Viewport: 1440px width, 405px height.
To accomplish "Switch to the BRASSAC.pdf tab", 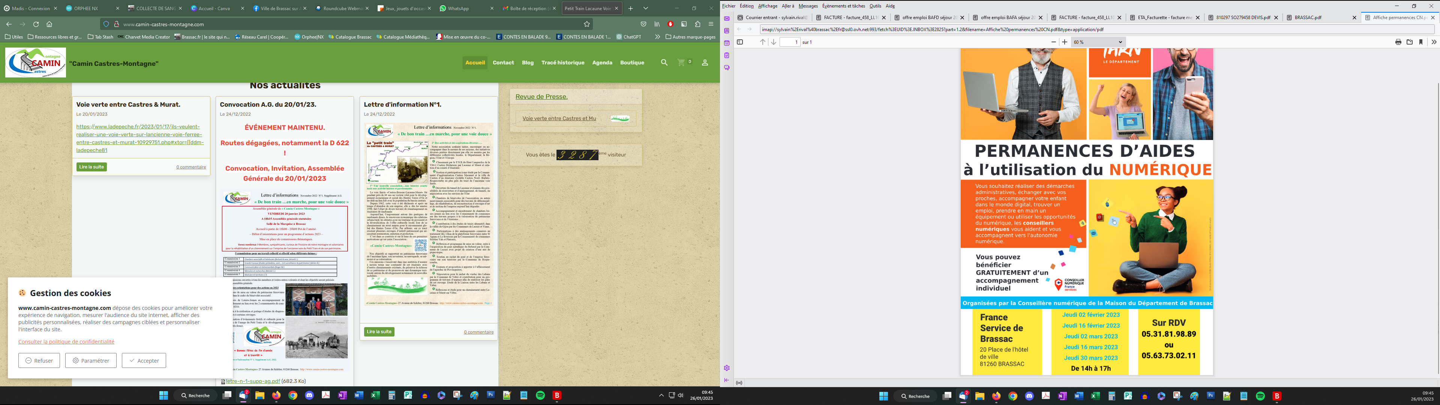I will (1308, 18).
